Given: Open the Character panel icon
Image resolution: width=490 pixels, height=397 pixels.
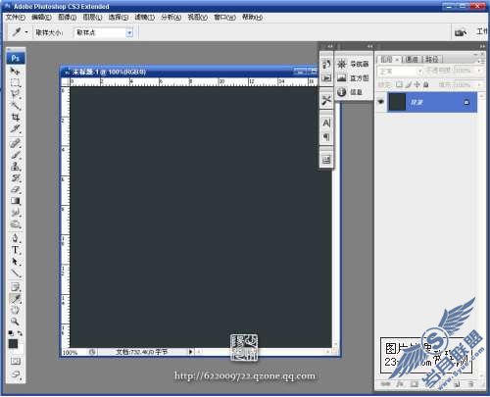Looking at the screenshot, I should point(326,123).
